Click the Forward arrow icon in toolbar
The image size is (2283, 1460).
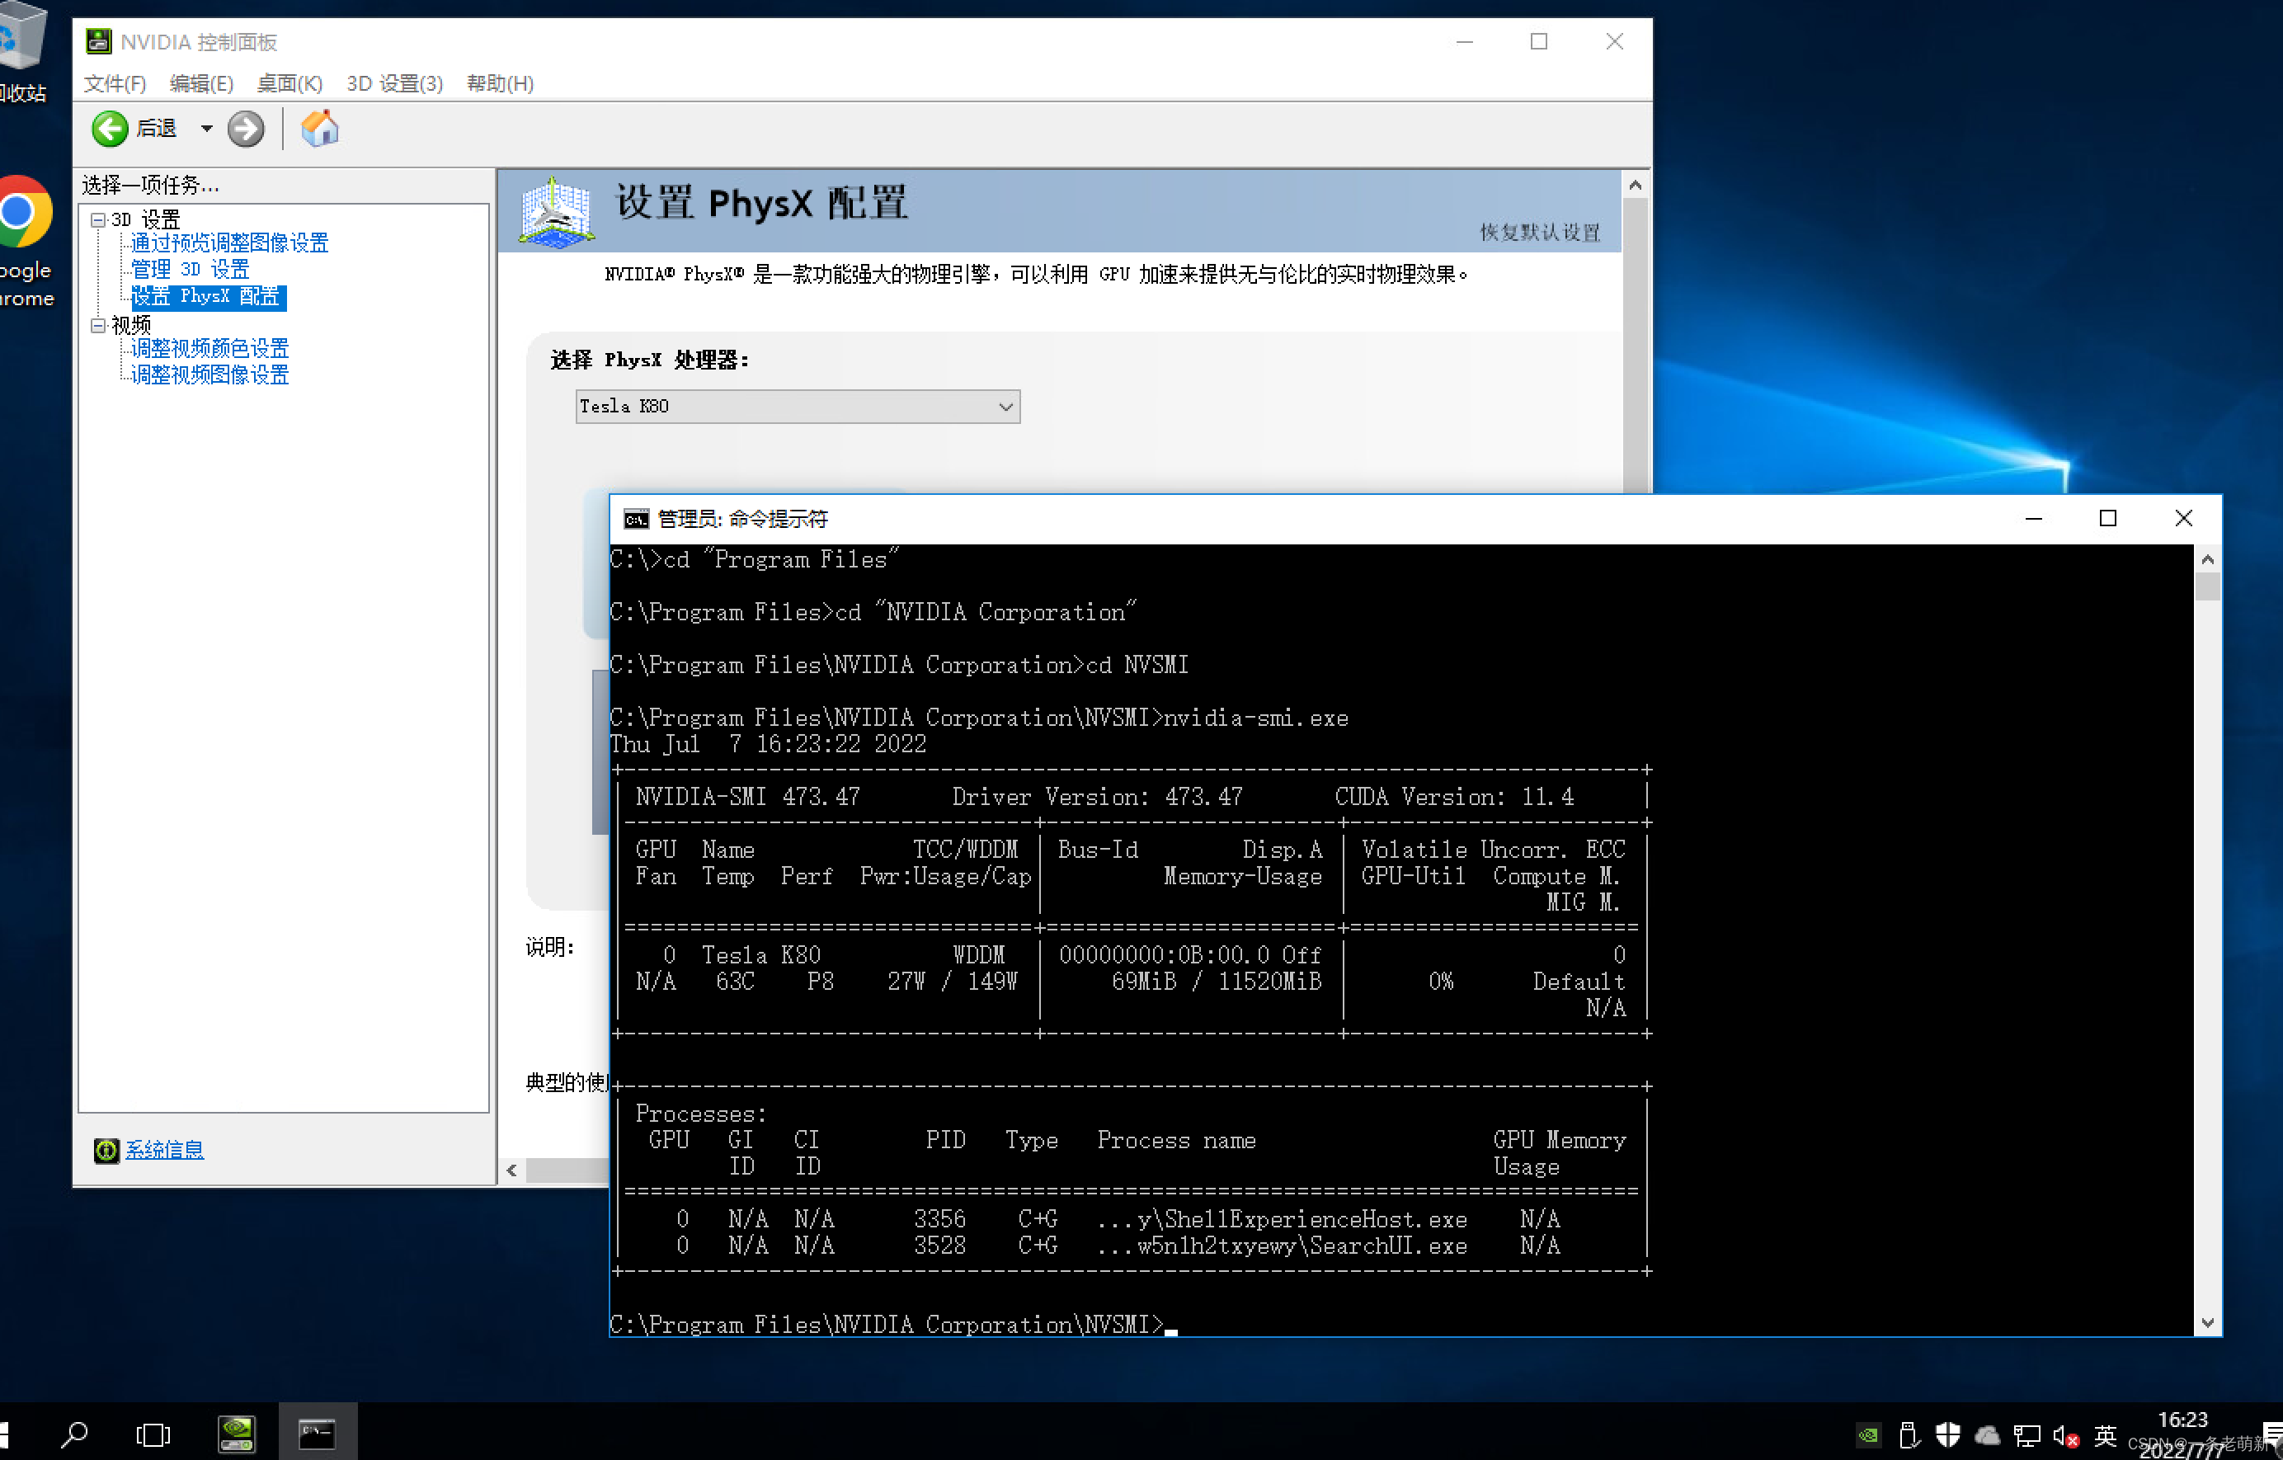pos(246,129)
